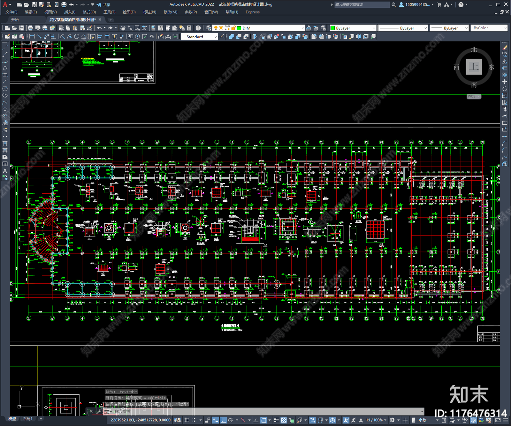Open the 修改(M) menu
The height and width of the screenshot is (426, 511).
pyautogui.click(x=170, y=12)
